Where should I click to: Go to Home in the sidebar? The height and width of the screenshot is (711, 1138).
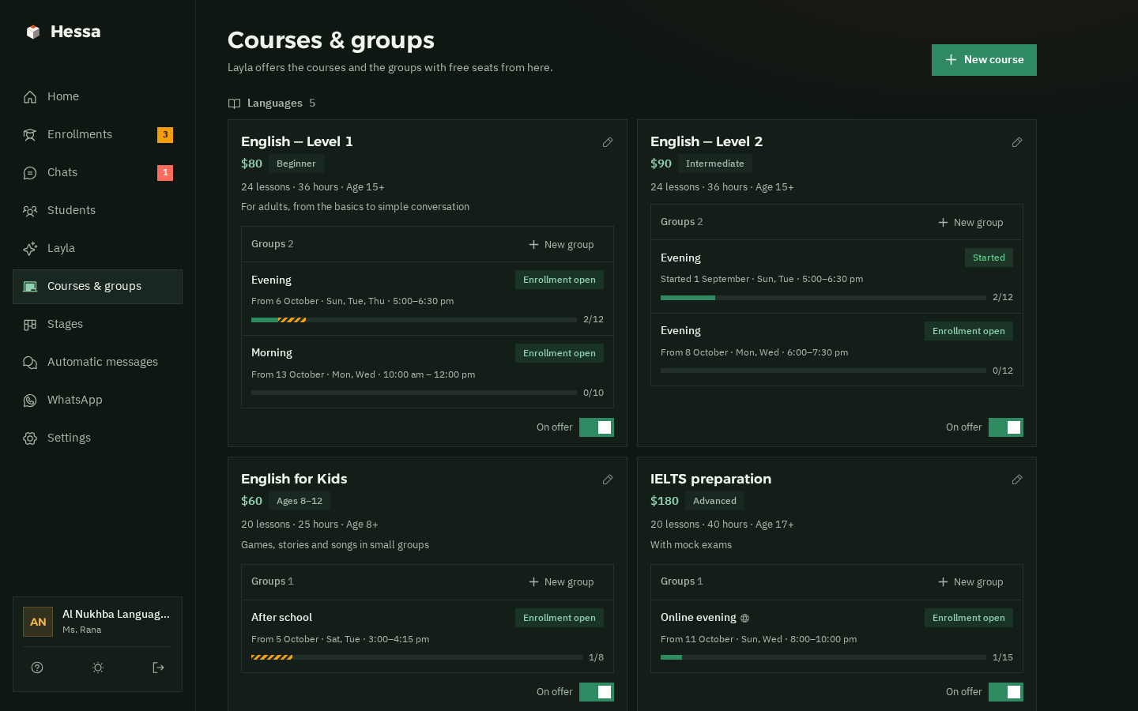(x=97, y=96)
